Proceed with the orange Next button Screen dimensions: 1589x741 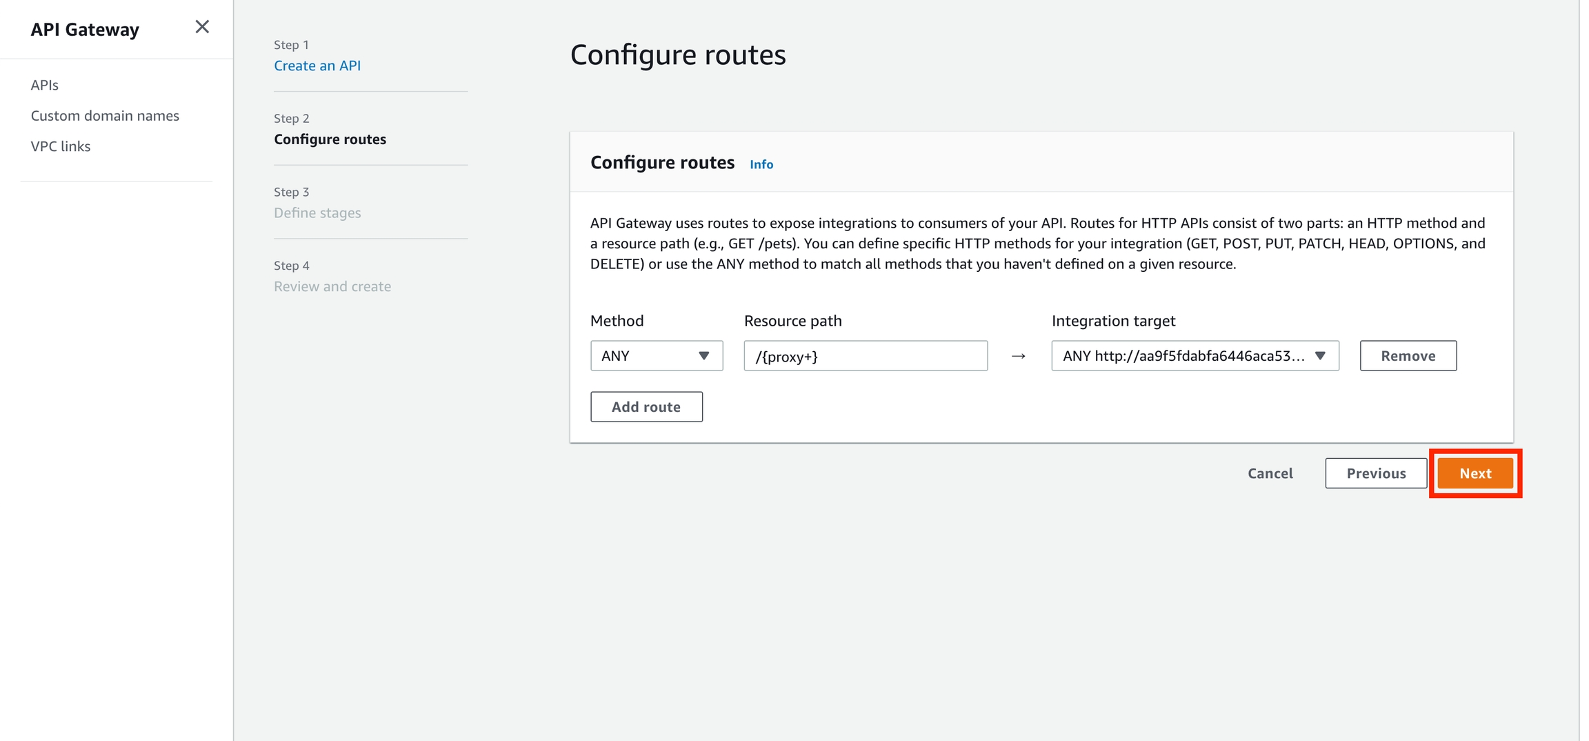(x=1475, y=473)
